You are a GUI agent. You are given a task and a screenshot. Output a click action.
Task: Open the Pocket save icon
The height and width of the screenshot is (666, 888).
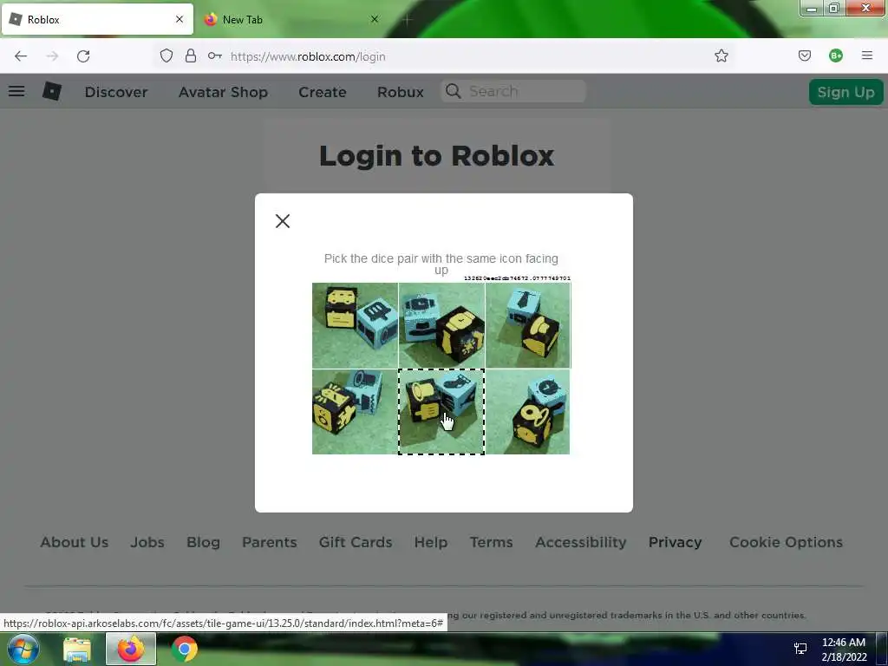(804, 55)
